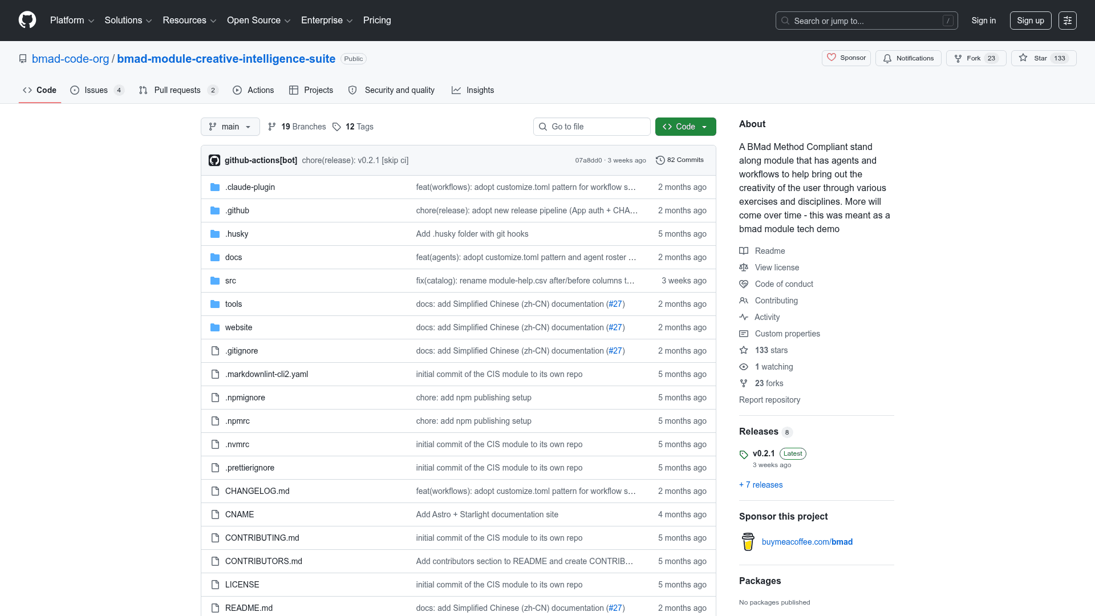Open the Security and quality tab
Viewport: 1095px width, 616px height.
click(x=391, y=90)
